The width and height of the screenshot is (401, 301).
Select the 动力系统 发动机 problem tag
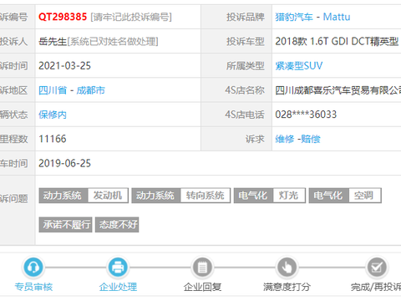click(84, 196)
